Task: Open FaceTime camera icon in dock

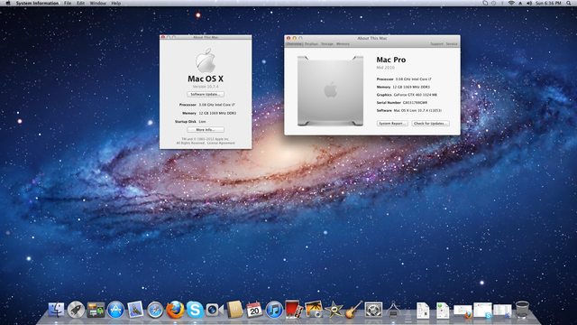Action: 215,310
